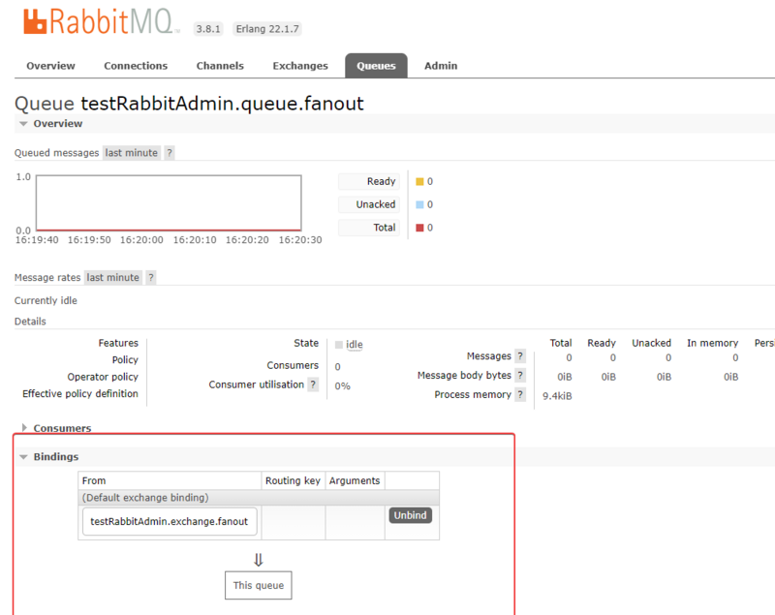Image resolution: width=775 pixels, height=615 pixels.
Task: Collapse the Overview section
Action: [x=23, y=123]
